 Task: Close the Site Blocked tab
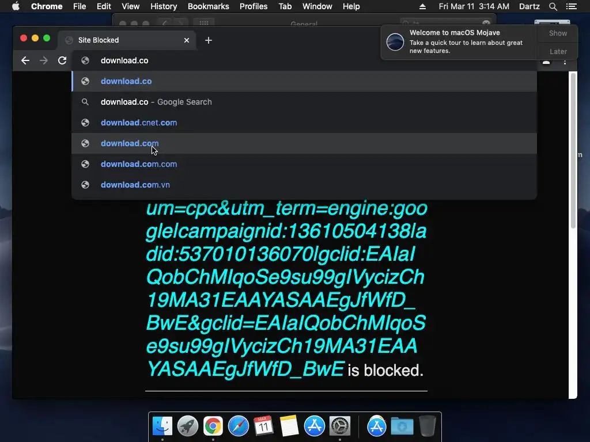[187, 40]
